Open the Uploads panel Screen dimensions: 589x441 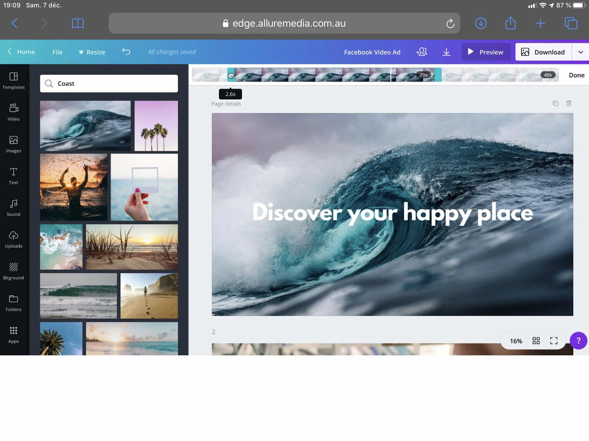14,239
